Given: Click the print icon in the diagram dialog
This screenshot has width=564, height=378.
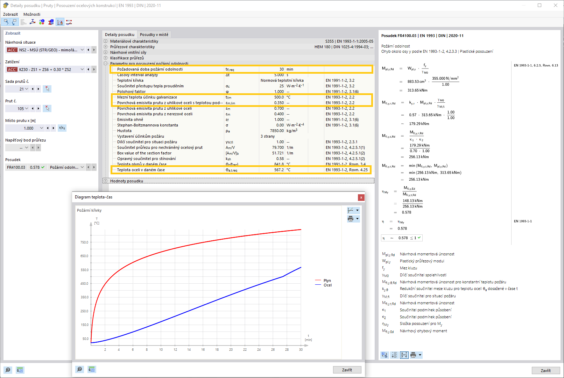Looking at the screenshot, I should [351, 219].
